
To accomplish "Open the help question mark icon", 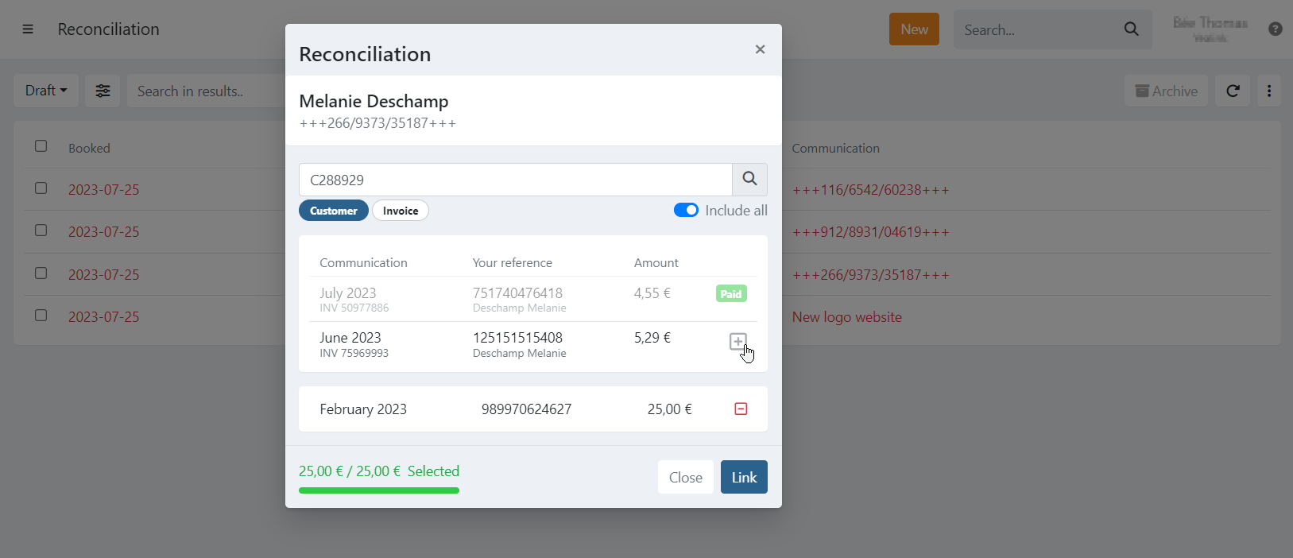I will pyautogui.click(x=1275, y=29).
